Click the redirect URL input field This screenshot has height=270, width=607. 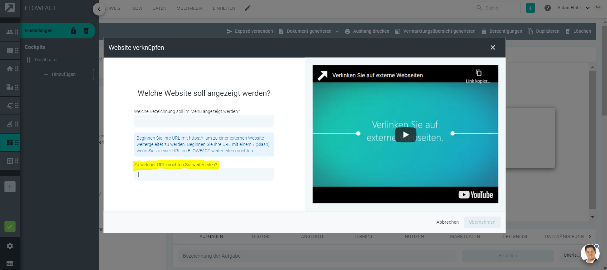pyautogui.click(x=204, y=174)
